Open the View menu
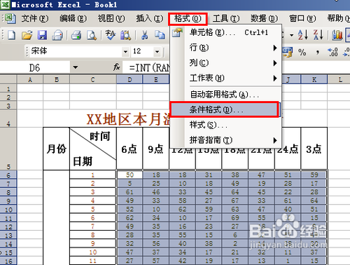Image resolution: width=350 pixels, height=265 pixels. tap(111, 18)
